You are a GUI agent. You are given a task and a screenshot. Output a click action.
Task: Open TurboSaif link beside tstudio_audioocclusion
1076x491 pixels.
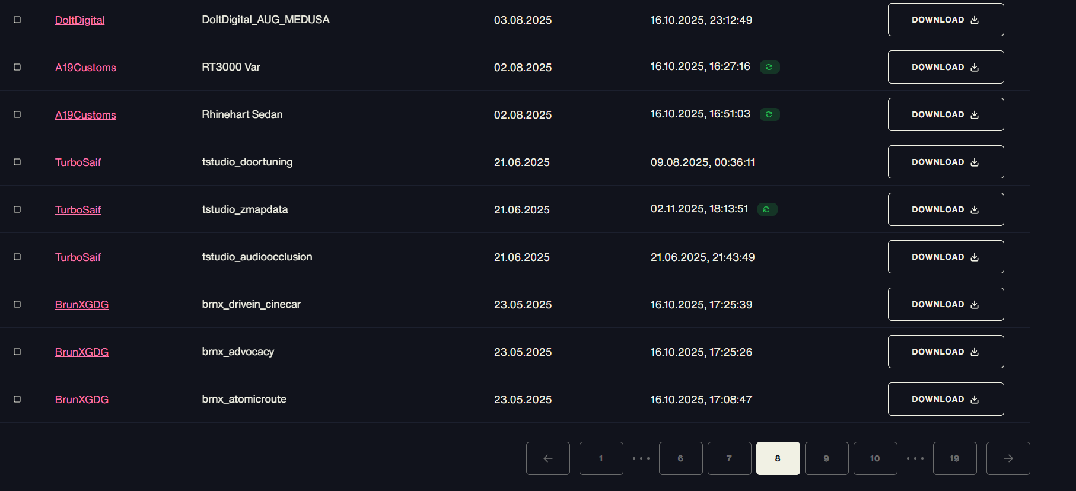[78, 257]
